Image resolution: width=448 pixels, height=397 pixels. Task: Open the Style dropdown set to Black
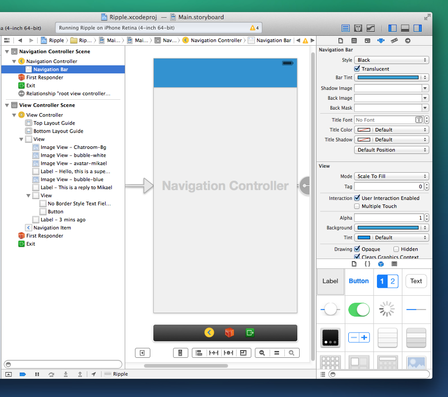coord(391,60)
